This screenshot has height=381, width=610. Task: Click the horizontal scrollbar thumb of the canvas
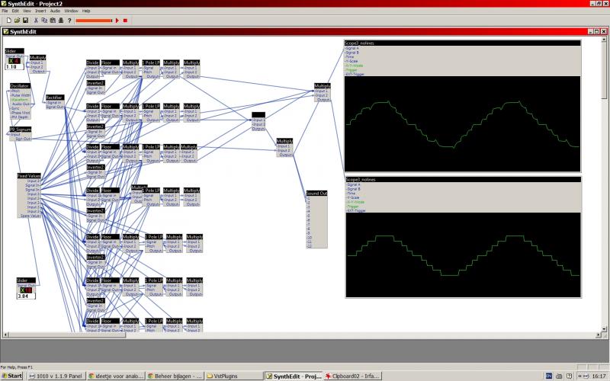tap(67, 335)
